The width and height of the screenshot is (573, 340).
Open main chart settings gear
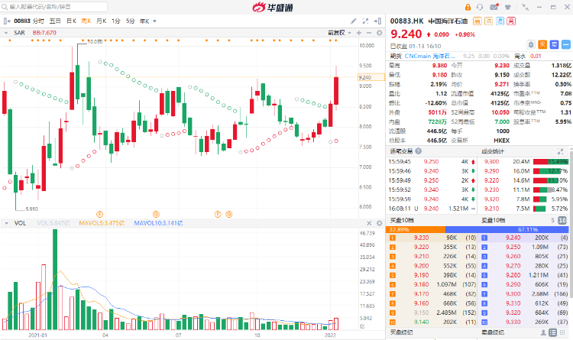(x=379, y=33)
